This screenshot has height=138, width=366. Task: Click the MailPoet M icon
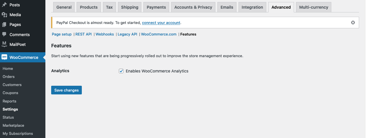(x=4, y=44)
